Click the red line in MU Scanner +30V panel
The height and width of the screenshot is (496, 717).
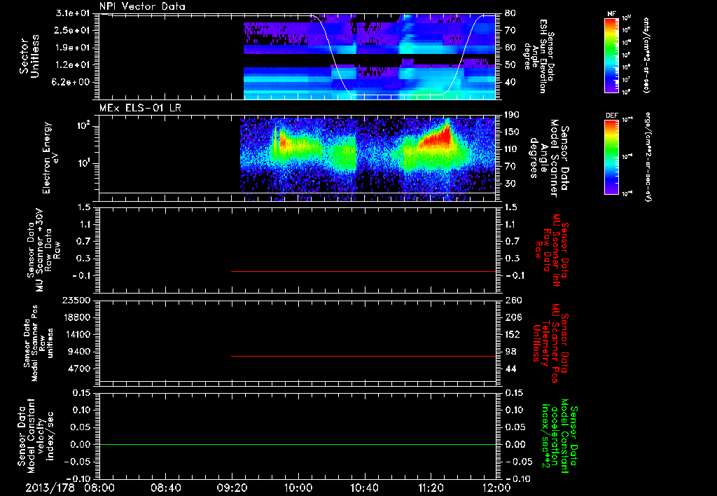click(363, 271)
